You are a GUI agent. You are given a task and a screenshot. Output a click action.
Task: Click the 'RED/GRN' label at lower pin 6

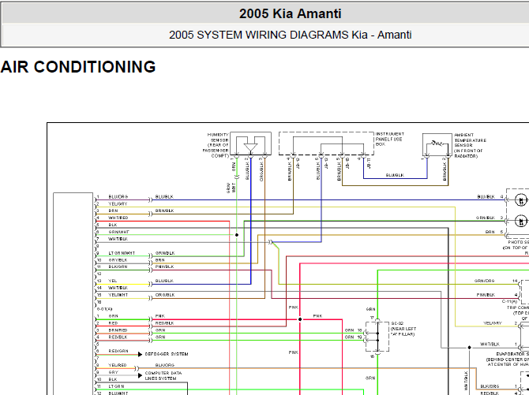point(118,351)
